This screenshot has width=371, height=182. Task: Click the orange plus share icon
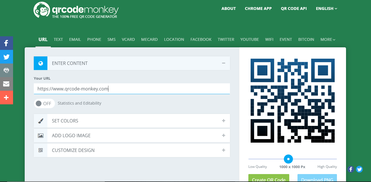tap(7, 98)
